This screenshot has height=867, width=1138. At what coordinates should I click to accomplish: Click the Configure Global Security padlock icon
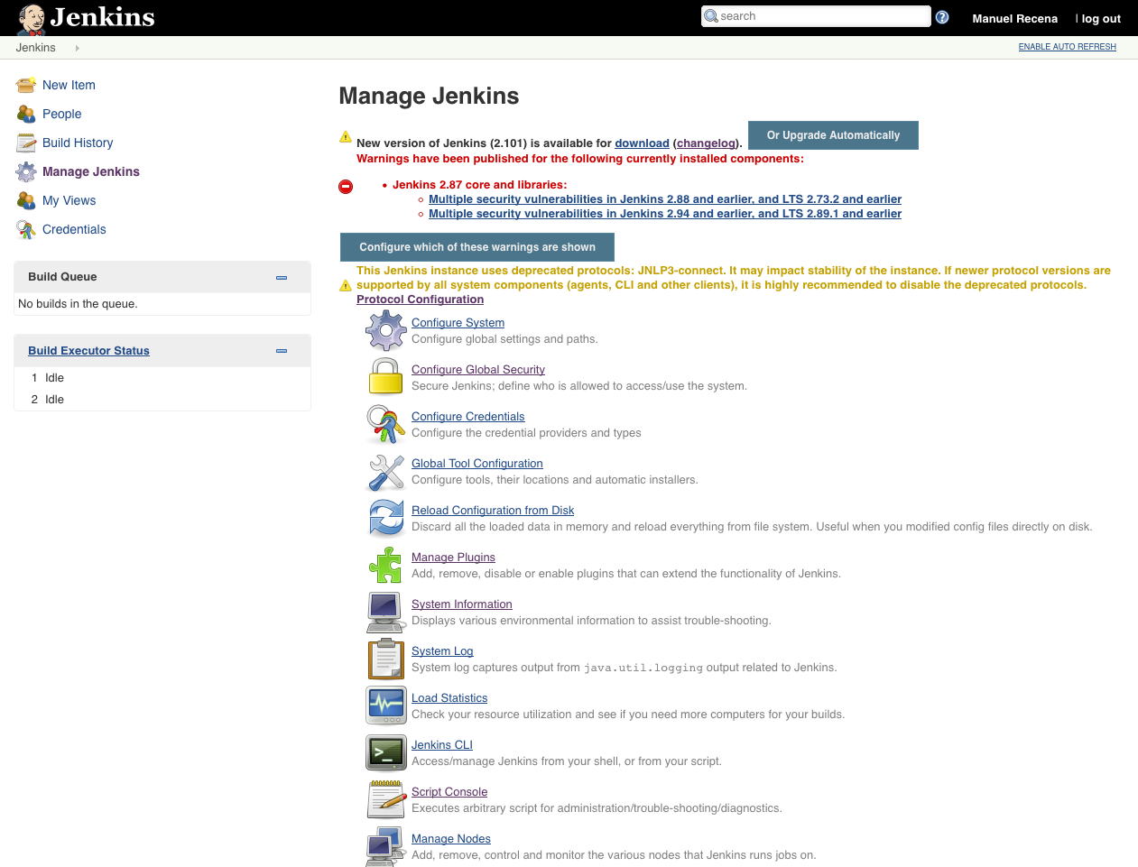386,377
